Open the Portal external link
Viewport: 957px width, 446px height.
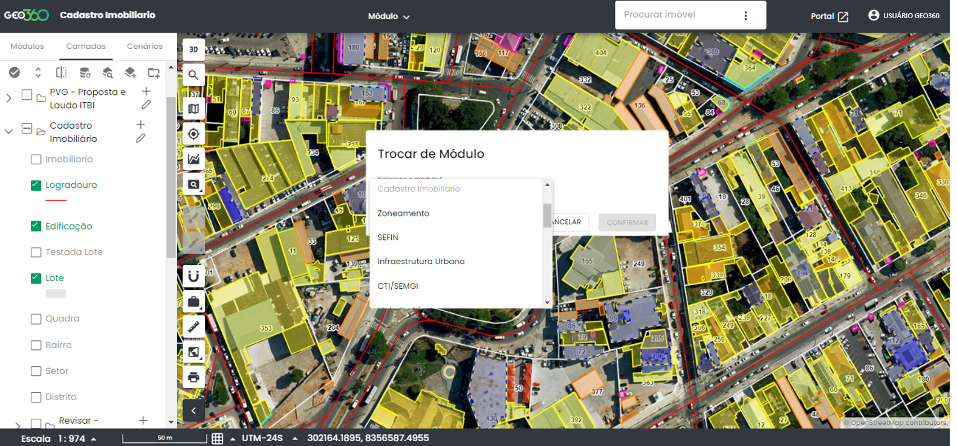click(829, 16)
